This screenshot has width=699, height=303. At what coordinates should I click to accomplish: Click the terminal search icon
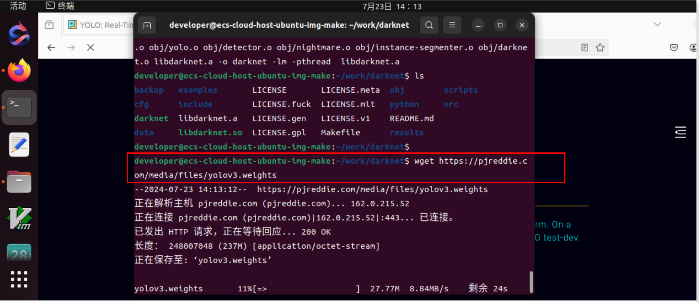(429, 25)
